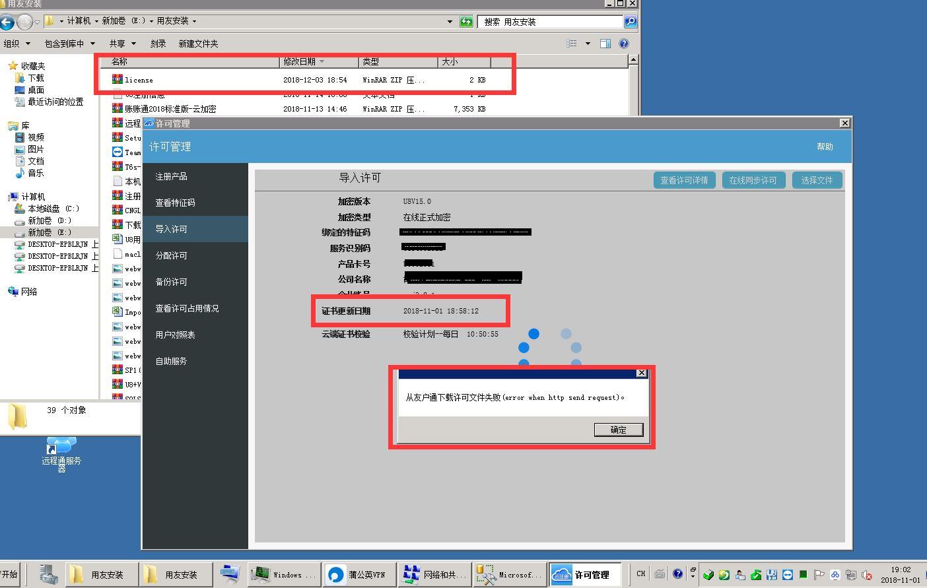Screen dimensions: 927x588
Task: Open 注册产品 in sidebar
Action: point(195,176)
